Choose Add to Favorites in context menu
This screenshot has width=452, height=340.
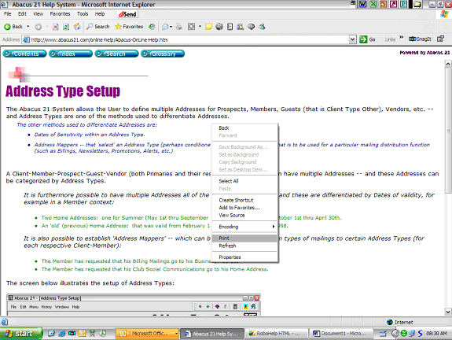[x=244, y=208]
